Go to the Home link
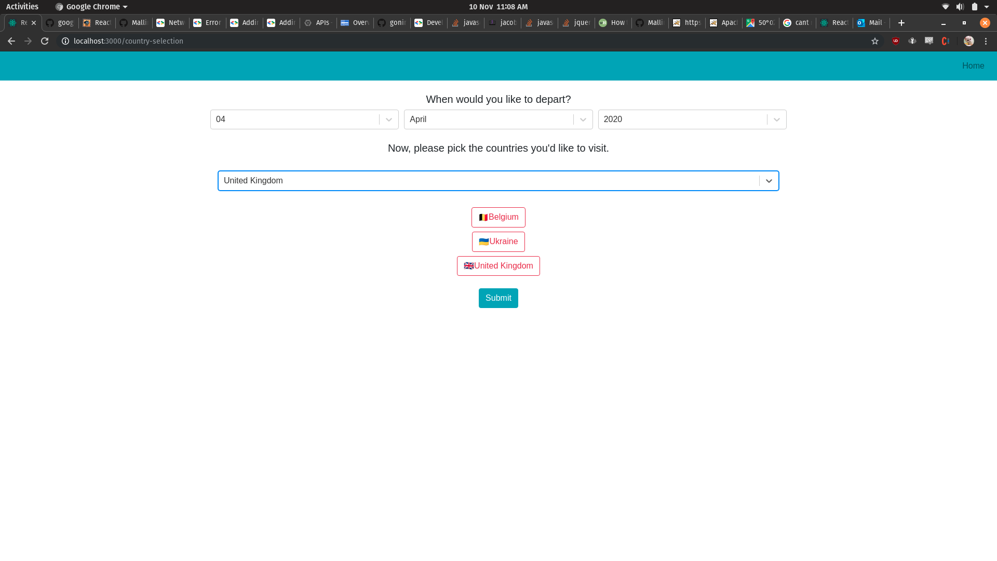 (973, 66)
